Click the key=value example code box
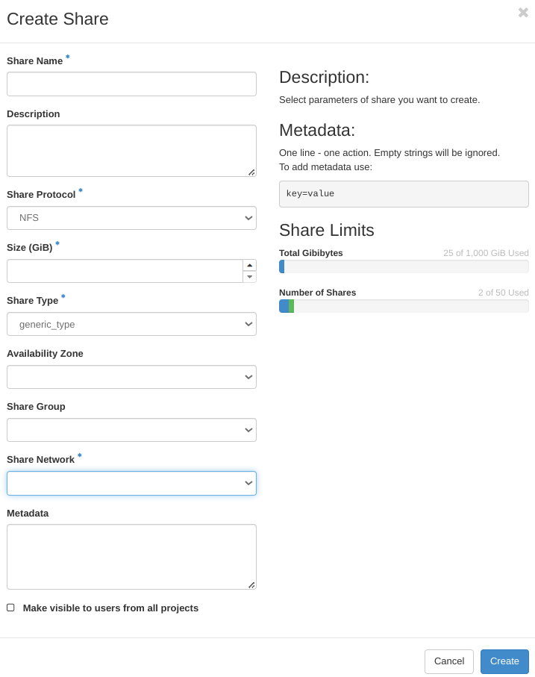This screenshot has height=677, width=535. click(404, 193)
